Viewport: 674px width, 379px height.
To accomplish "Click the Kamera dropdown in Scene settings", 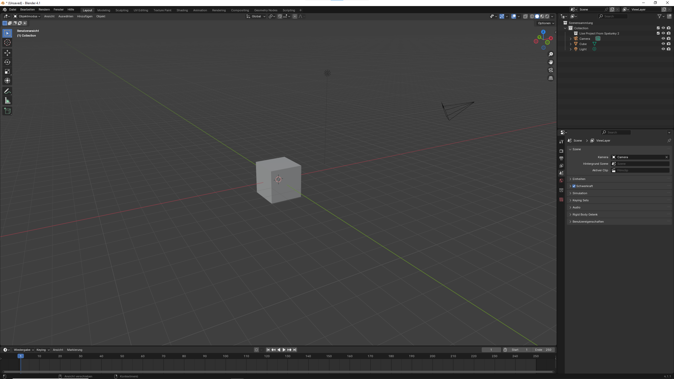I will (640, 157).
